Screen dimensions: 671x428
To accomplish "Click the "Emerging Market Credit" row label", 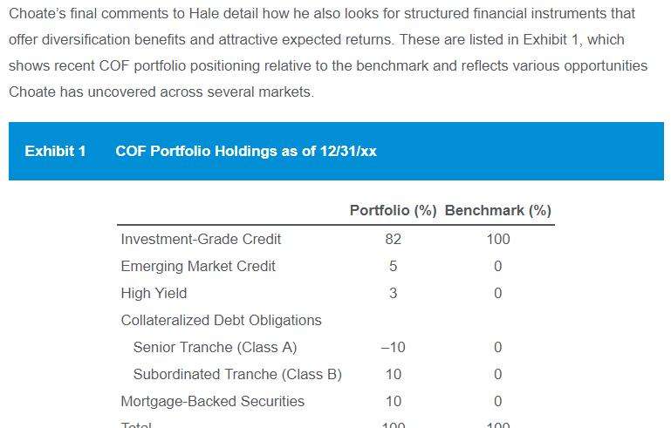I will [x=198, y=266].
